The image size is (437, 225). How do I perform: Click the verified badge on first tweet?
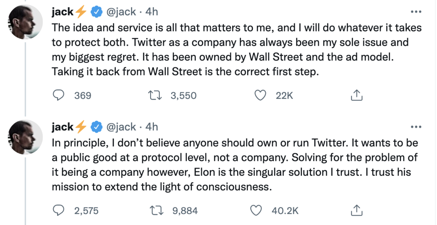(x=95, y=12)
